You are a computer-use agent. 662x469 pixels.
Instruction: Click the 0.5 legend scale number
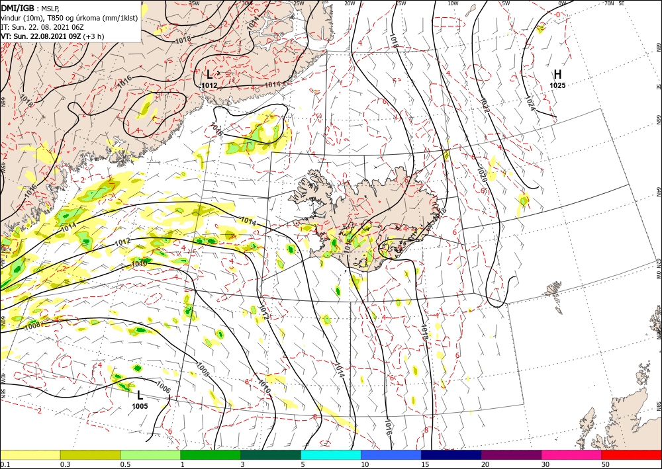[x=124, y=464]
